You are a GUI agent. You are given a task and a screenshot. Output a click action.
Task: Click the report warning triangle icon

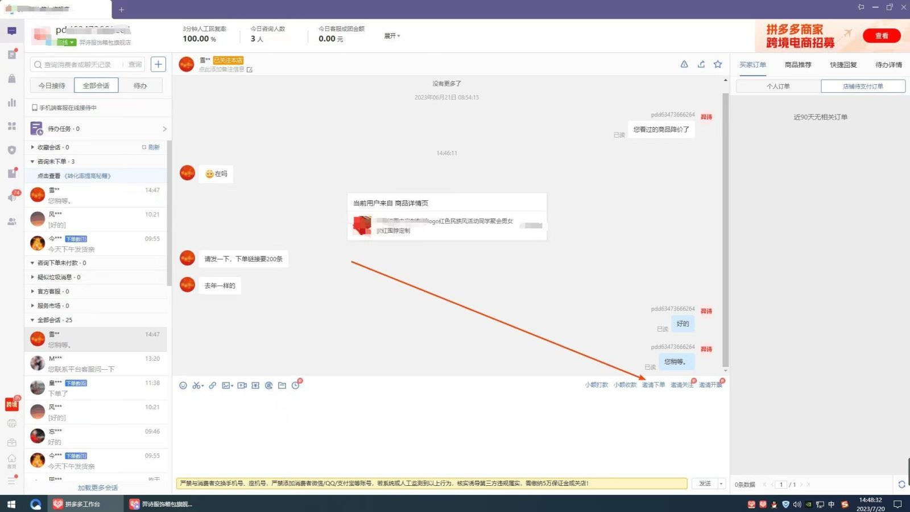pyautogui.click(x=684, y=64)
